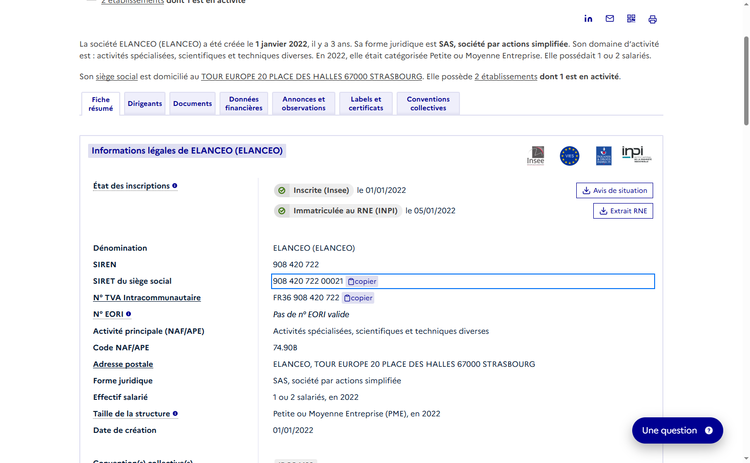Switch to the Dirigeants tab

(145, 103)
